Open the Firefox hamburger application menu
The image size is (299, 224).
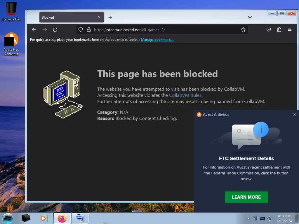coord(290,29)
